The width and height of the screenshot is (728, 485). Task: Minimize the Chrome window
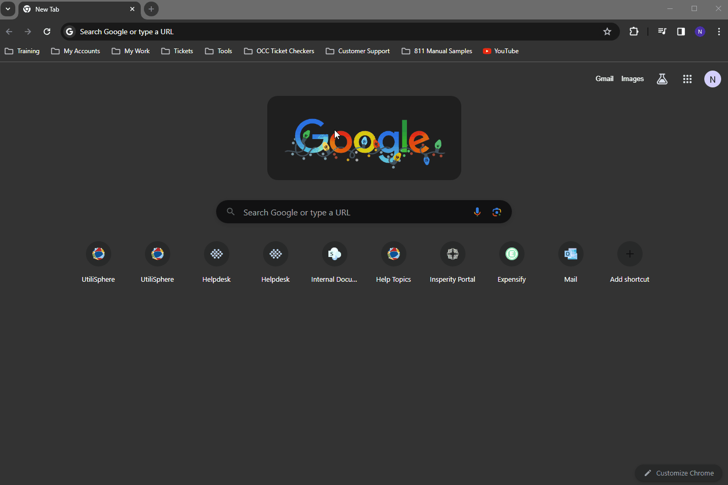[670, 9]
